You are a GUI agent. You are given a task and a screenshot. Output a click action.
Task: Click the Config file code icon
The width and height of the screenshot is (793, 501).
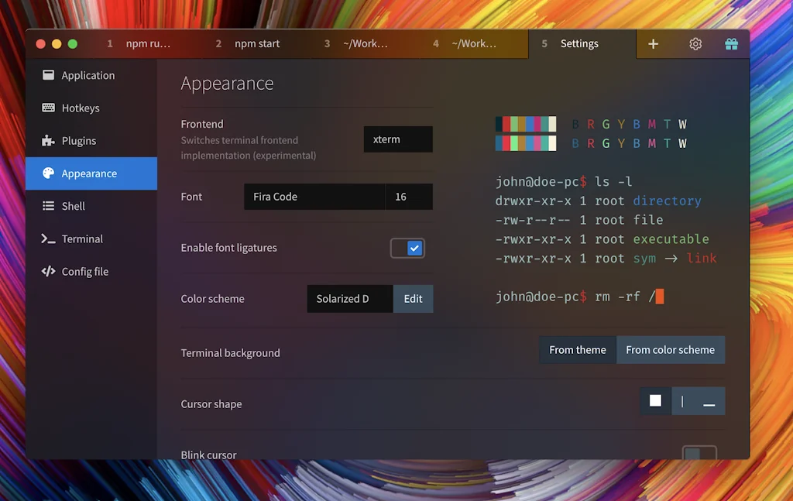pyautogui.click(x=48, y=272)
